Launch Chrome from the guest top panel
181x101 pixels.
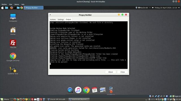click(21, 8)
